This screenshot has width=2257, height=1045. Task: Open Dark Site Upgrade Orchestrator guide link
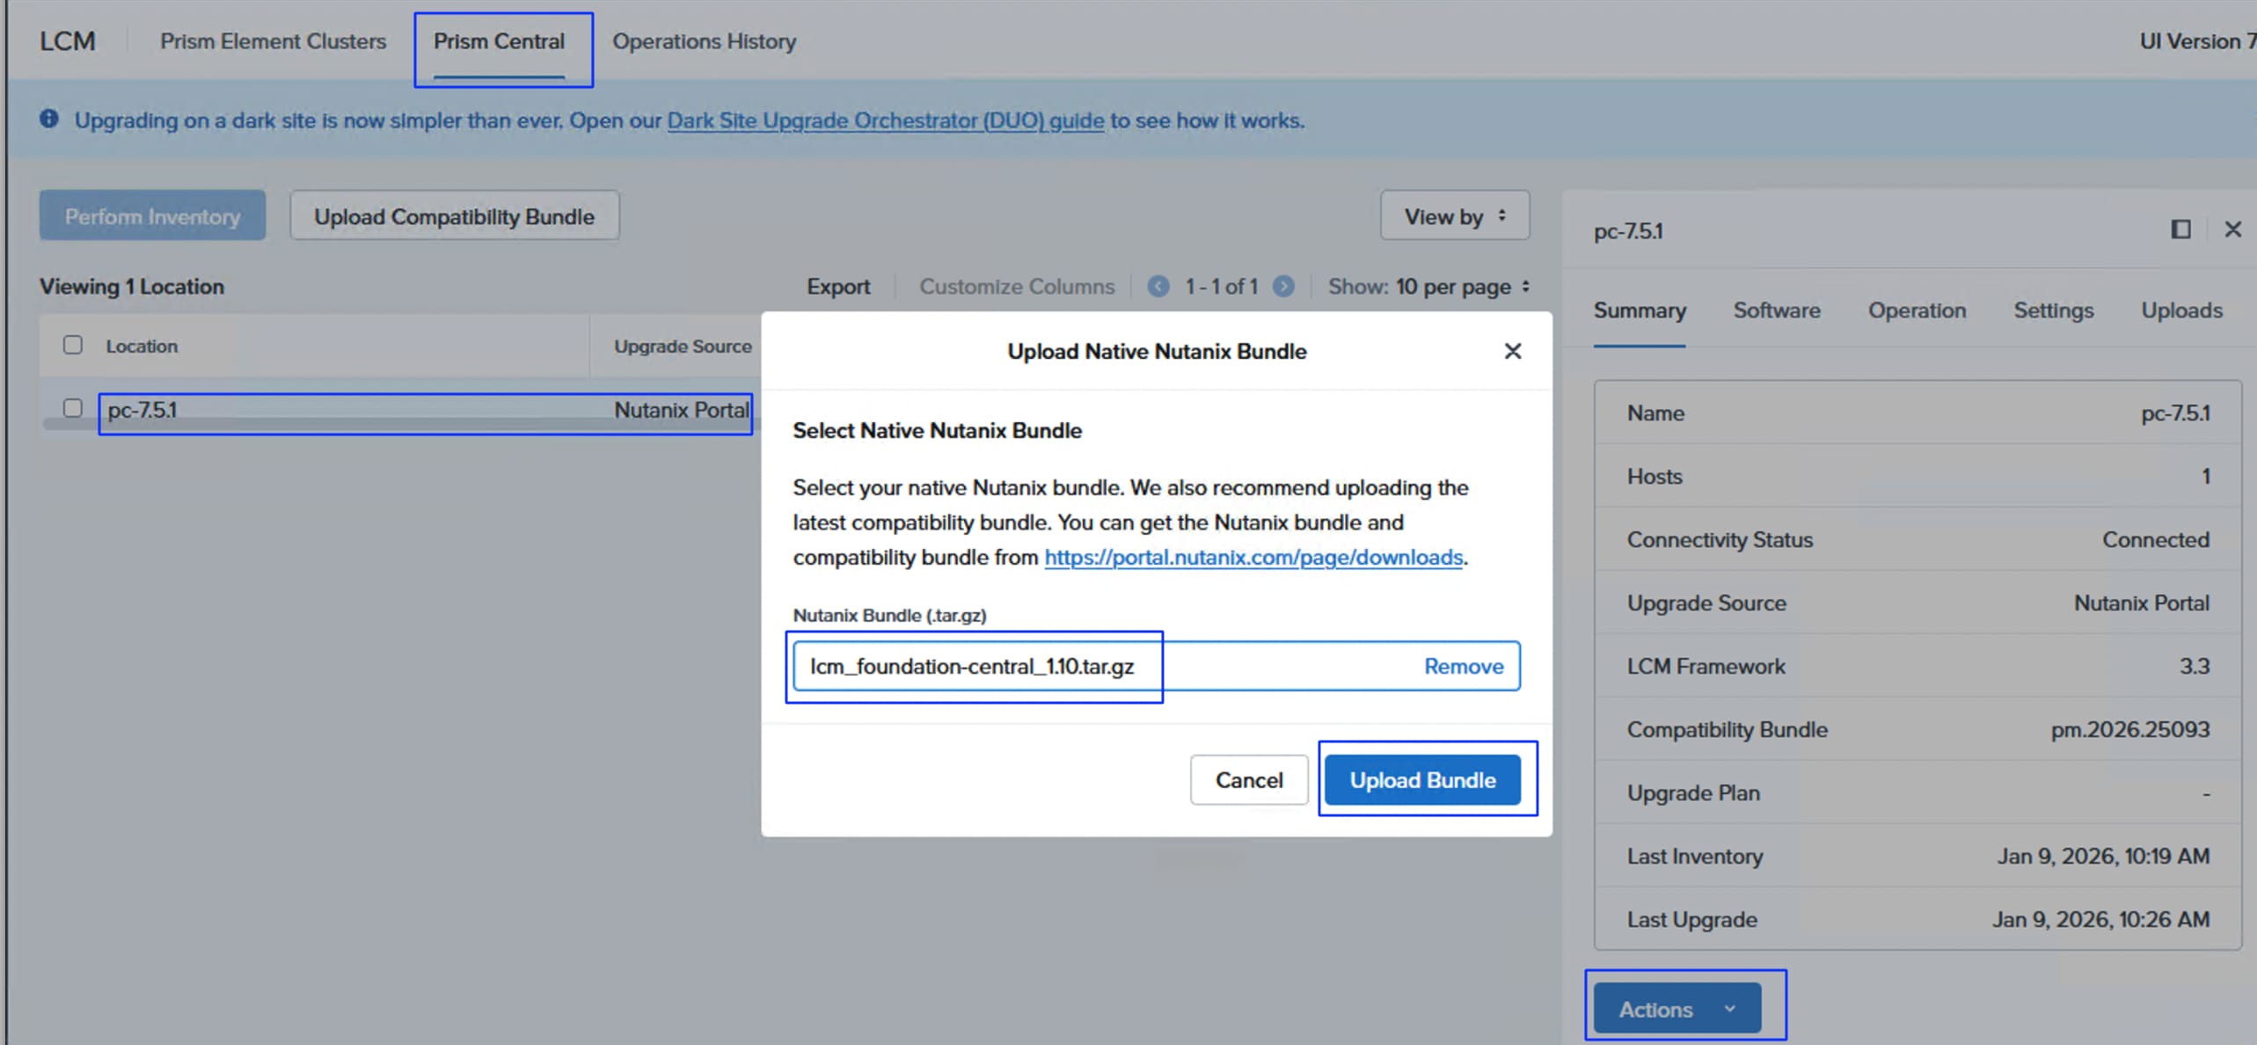point(885,121)
